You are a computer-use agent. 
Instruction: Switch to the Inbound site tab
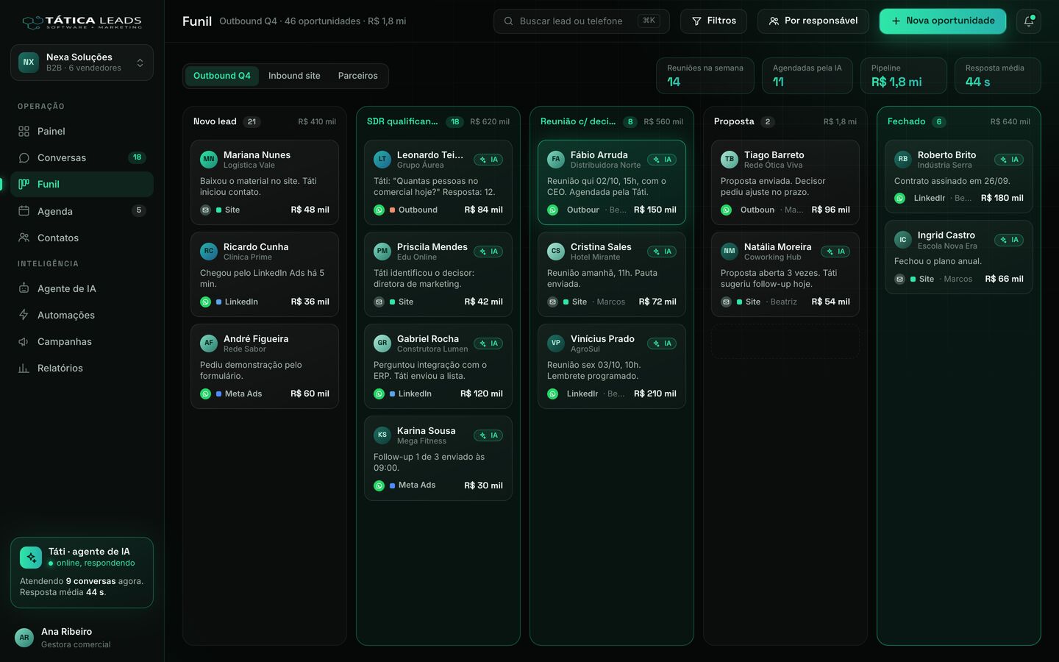[x=294, y=76]
